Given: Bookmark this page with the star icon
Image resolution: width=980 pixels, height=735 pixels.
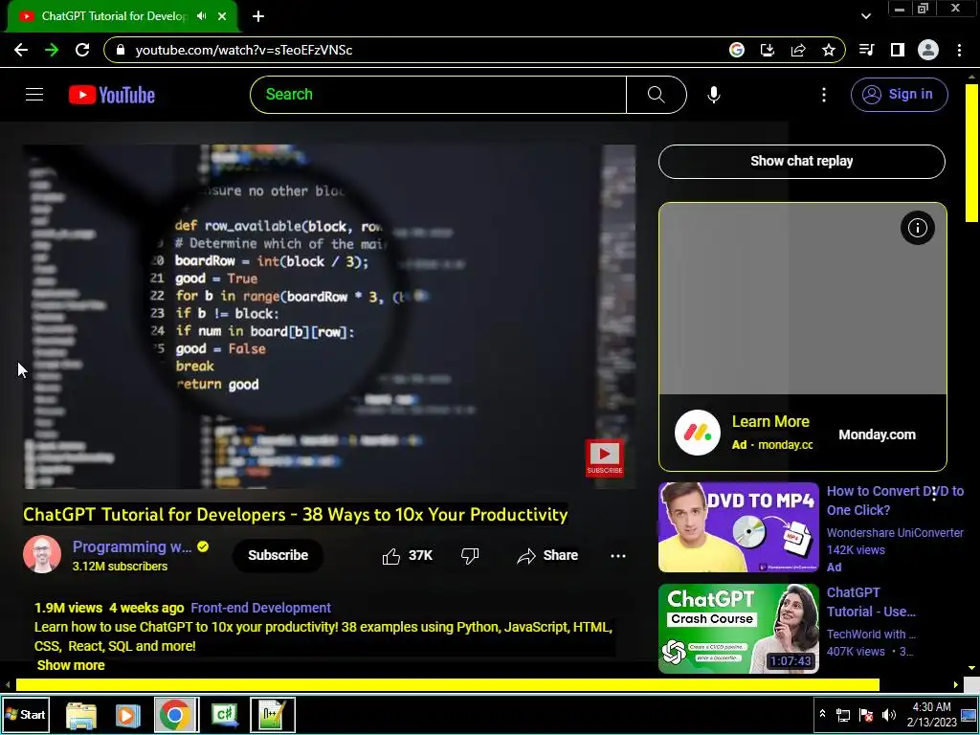Looking at the screenshot, I should [829, 50].
